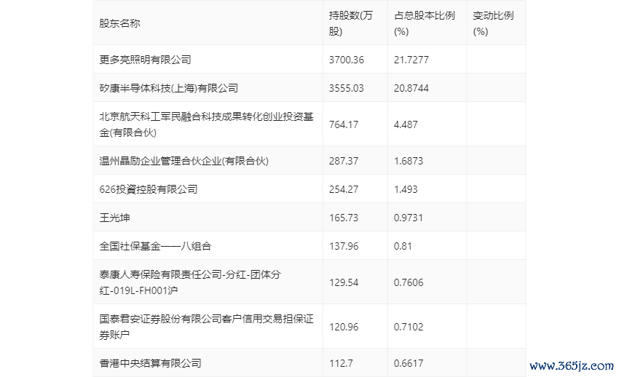The width and height of the screenshot is (619, 377).
Task: Select shareholder 香港中央结算有限公司
Action: (x=151, y=363)
